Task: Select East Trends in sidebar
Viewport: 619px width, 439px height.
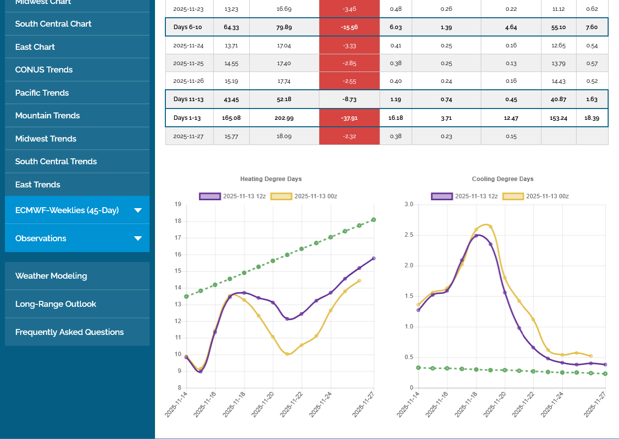Action: pyautogui.click(x=38, y=184)
